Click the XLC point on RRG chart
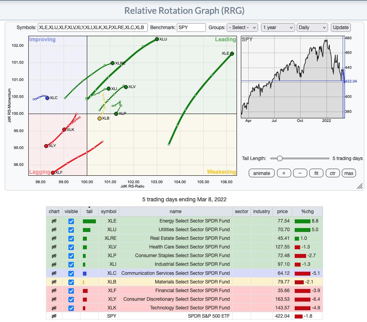Screen dimensions: 367x322 pos(47,98)
